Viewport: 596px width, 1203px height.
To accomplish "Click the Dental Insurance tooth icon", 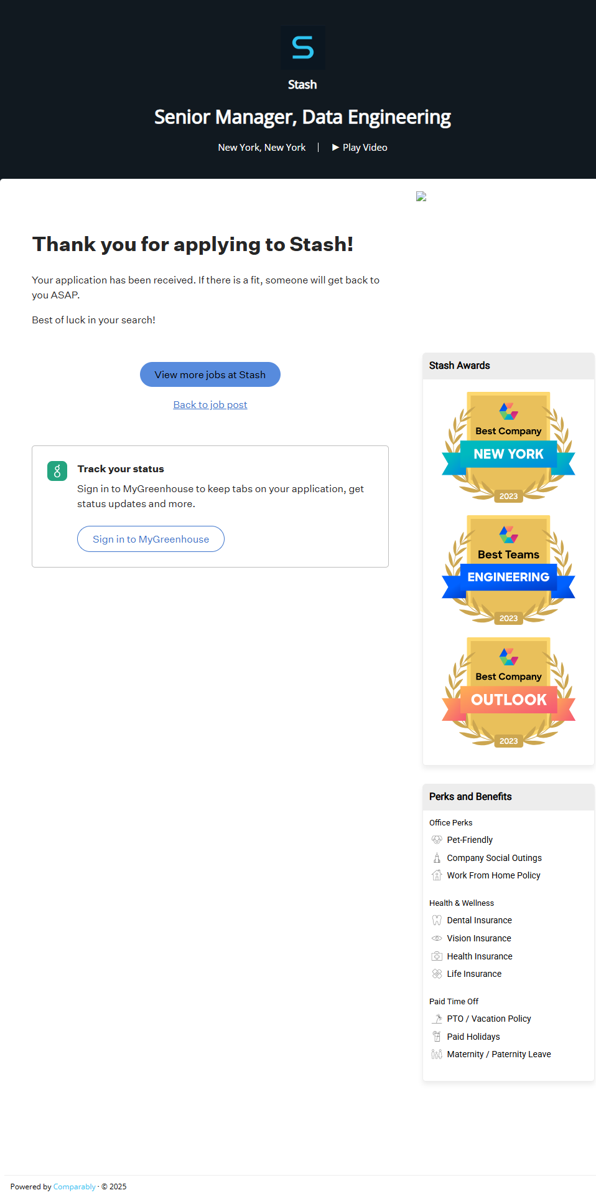I will tap(437, 920).
